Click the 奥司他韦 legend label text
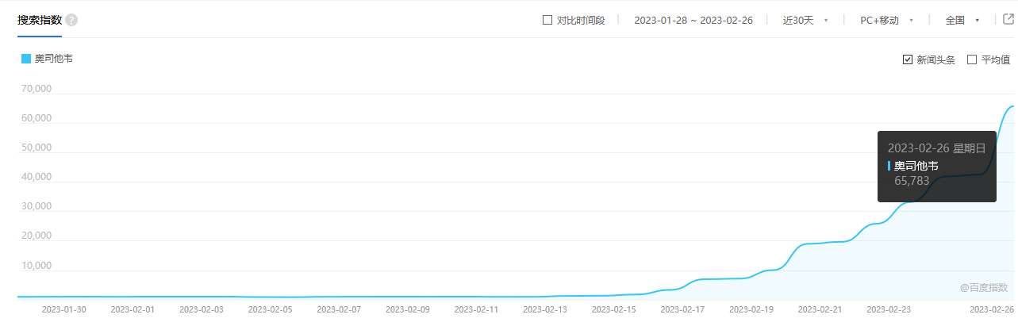The height and width of the screenshot is (326, 1018). pyautogui.click(x=54, y=59)
